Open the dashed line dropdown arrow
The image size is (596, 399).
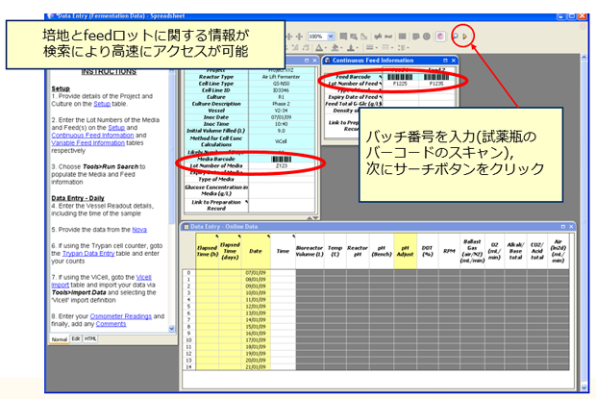point(392,48)
